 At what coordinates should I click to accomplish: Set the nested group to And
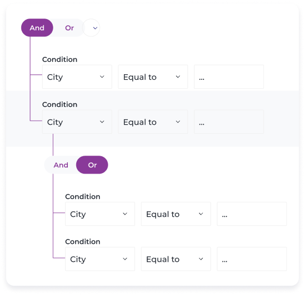(x=61, y=165)
